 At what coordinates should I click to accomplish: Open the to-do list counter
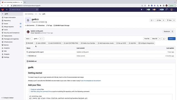(161, 10)
